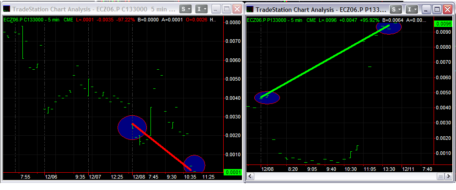Click the 11:25 time label on left chart
Image resolution: width=456 pixels, height=190 pixels.
click(209, 177)
